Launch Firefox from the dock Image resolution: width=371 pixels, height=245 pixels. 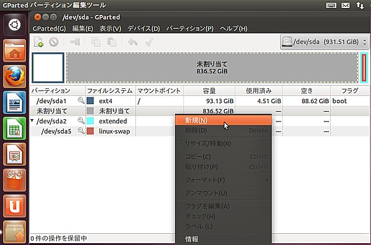[x=14, y=77]
